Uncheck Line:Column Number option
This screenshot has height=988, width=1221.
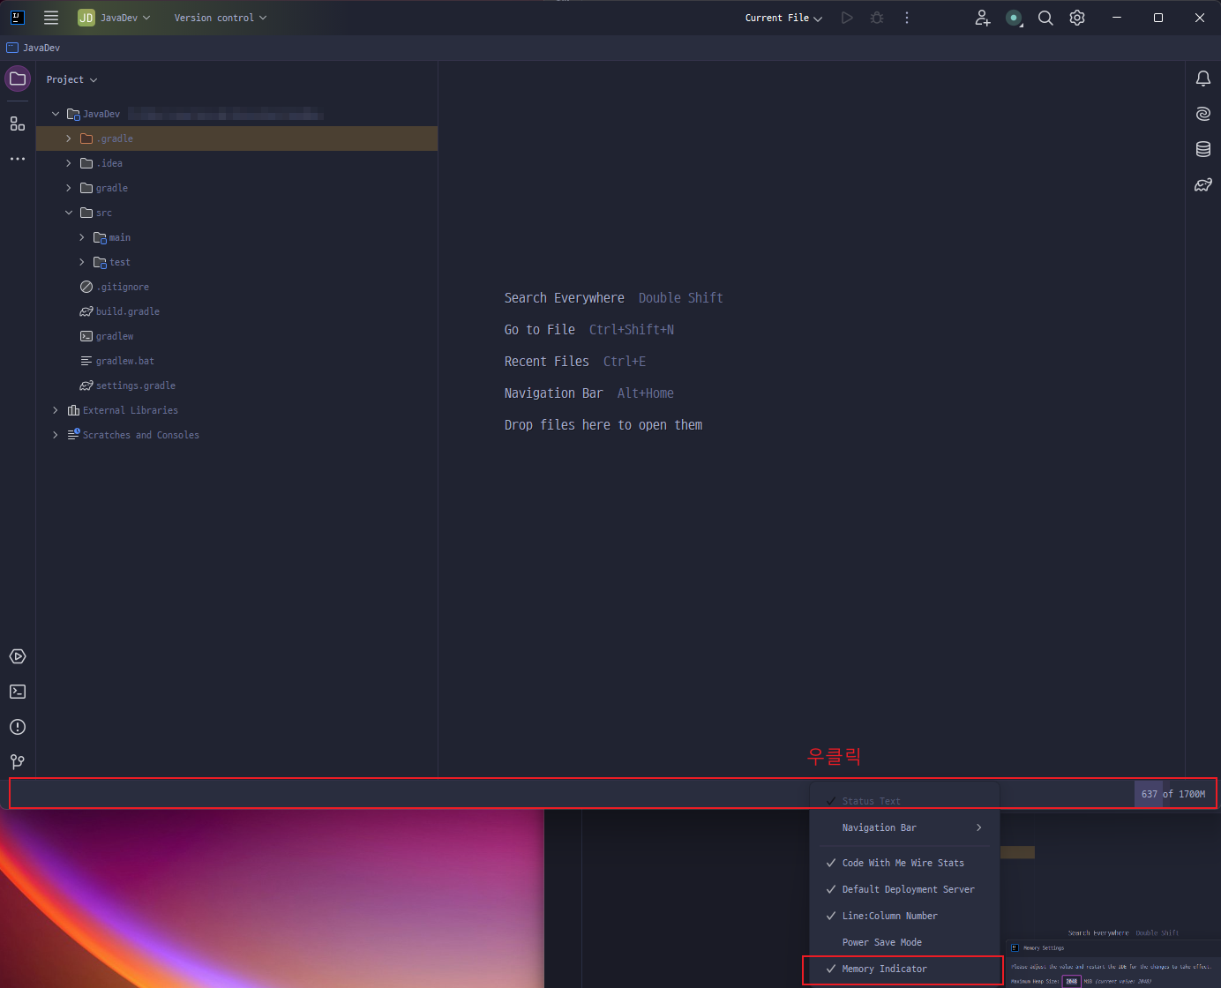[x=889, y=916]
